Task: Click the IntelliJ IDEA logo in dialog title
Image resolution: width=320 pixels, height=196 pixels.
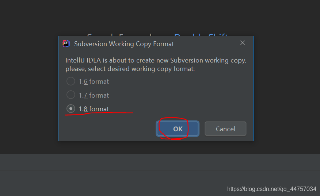Action: click(x=66, y=44)
